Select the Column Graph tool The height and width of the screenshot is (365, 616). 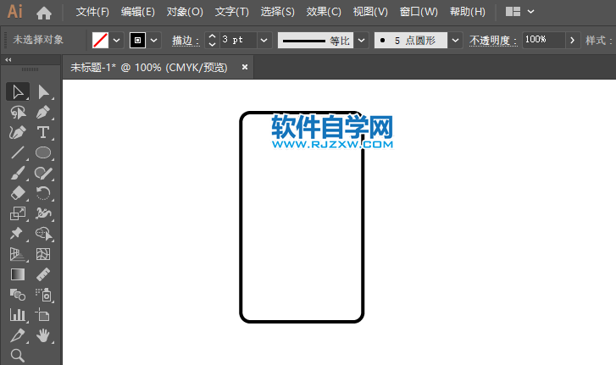[x=18, y=315]
